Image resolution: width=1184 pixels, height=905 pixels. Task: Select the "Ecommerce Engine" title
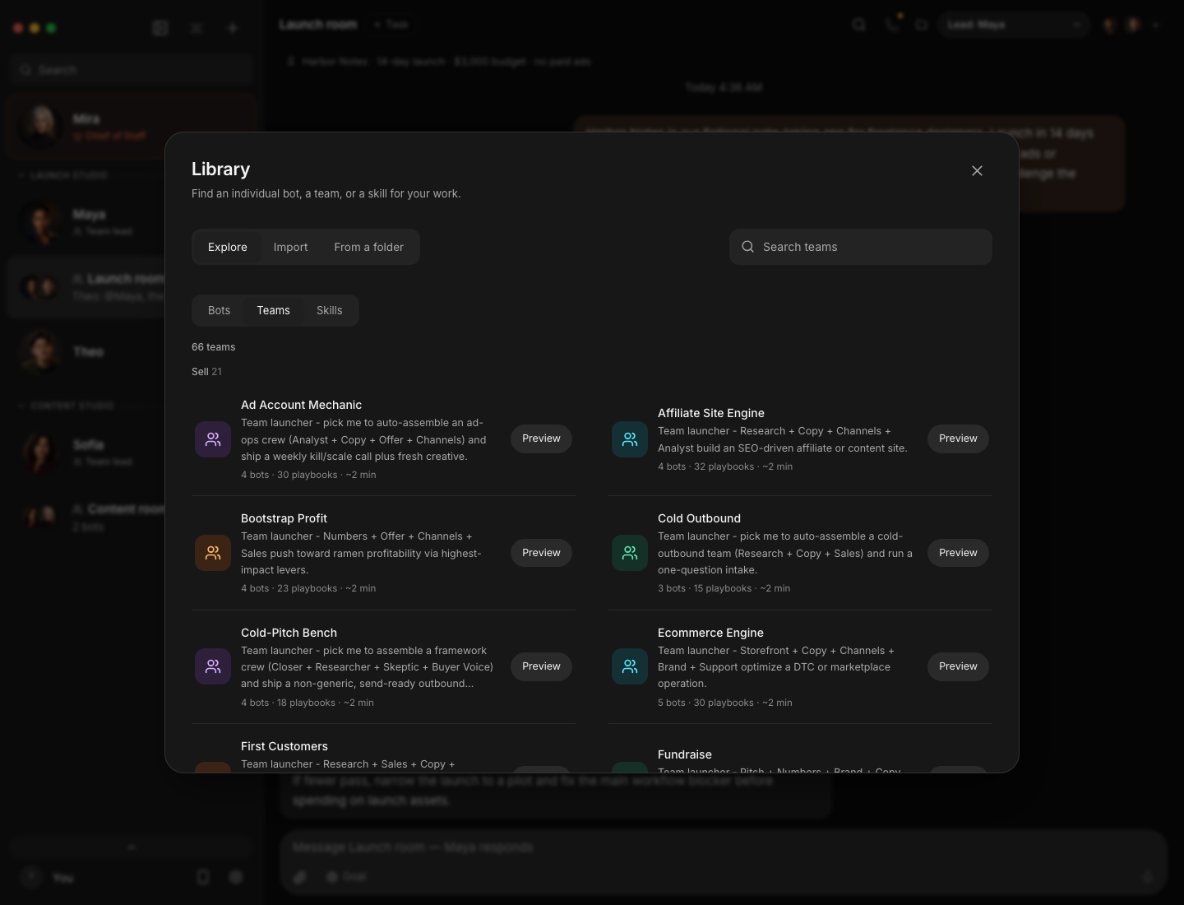(710, 633)
